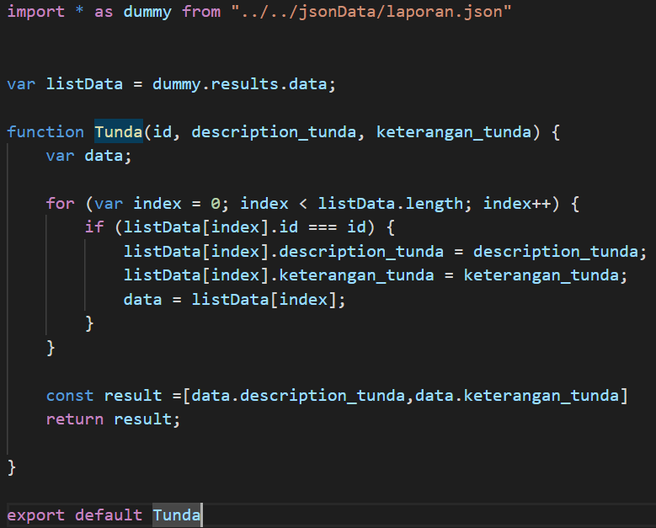Click 'data.keterangan_tunda' in result array
Image resolution: width=656 pixels, height=528 pixels.
(x=517, y=396)
